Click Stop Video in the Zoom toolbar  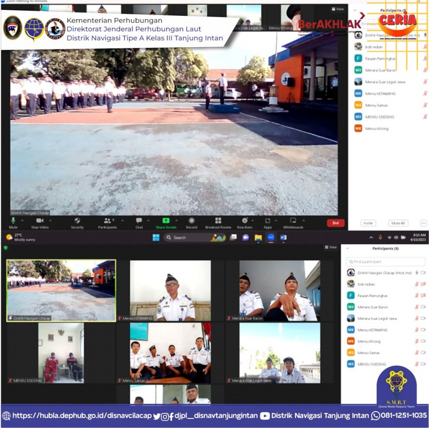40,223
